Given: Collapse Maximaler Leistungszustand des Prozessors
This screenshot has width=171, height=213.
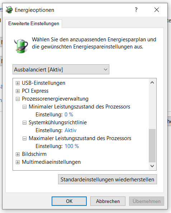Looking at the screenshot, I should click(x=24, y=138).
